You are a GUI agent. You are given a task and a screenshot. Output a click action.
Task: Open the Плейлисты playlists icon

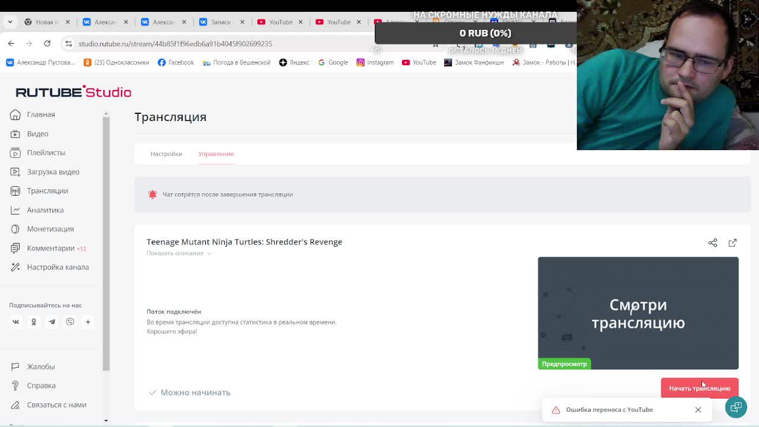click(x=15, y=152)
